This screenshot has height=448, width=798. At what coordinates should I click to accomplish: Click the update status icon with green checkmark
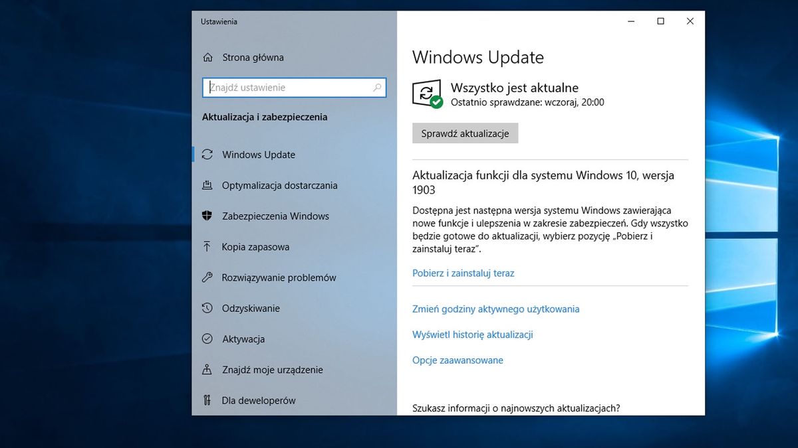(x=428, y=94)
